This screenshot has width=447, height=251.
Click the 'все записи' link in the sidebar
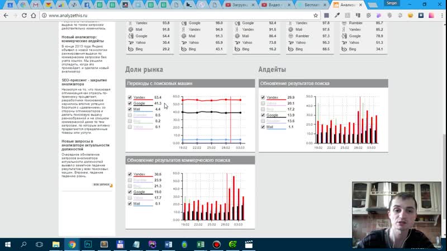(102, 185)
